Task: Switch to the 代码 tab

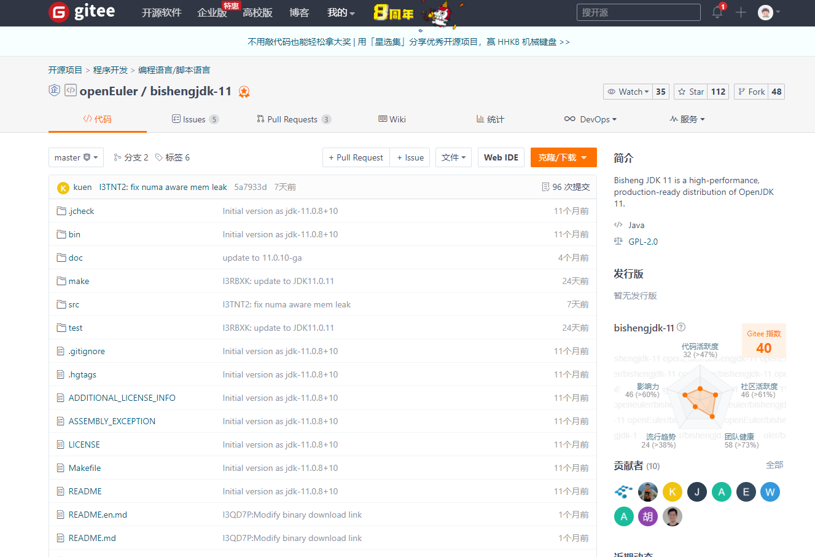Action: pos(98,119)
